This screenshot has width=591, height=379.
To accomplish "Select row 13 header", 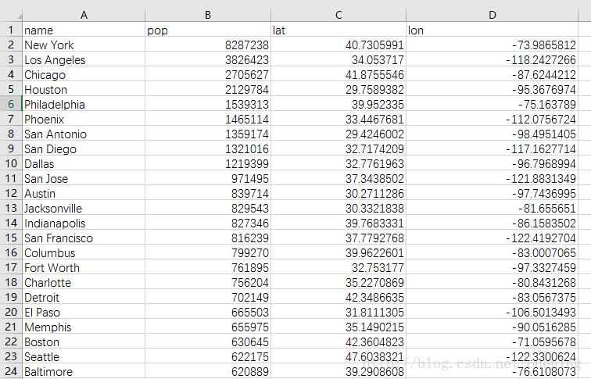I will tap(11, 208).
